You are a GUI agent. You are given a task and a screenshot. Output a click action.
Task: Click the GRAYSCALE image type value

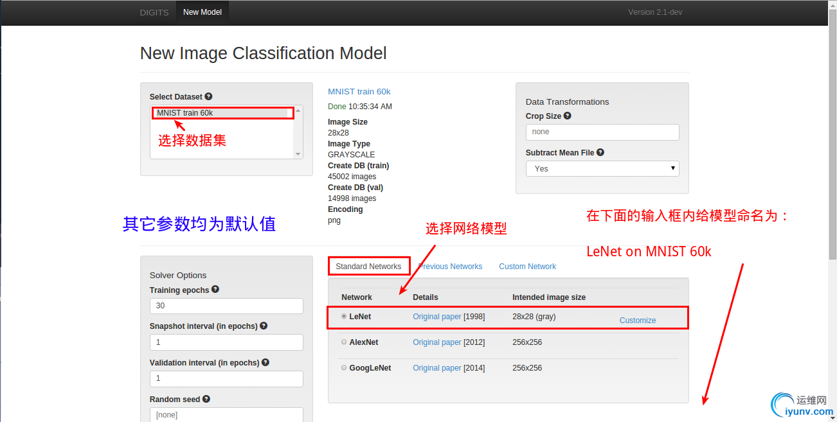click(352, 155)
